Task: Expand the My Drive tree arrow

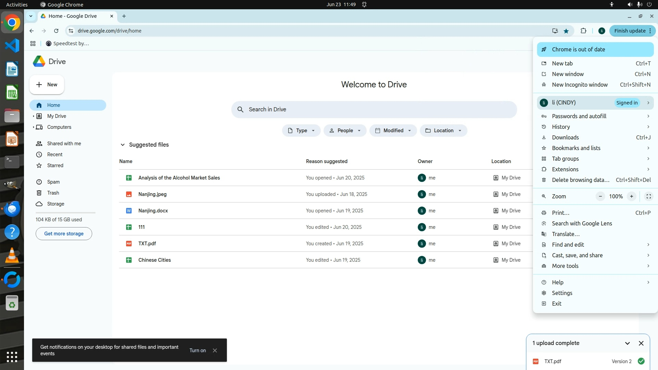Action: tap(33, 116)
